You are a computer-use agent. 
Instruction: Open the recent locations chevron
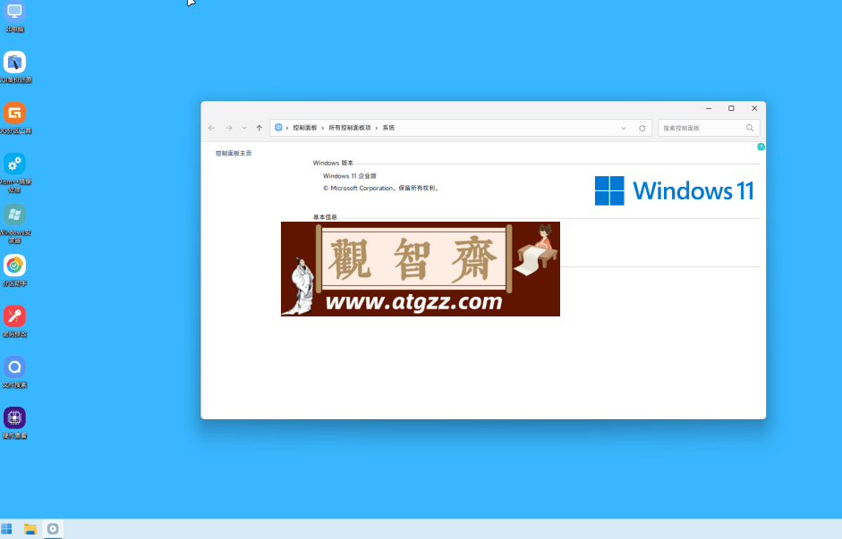[244, 128]
